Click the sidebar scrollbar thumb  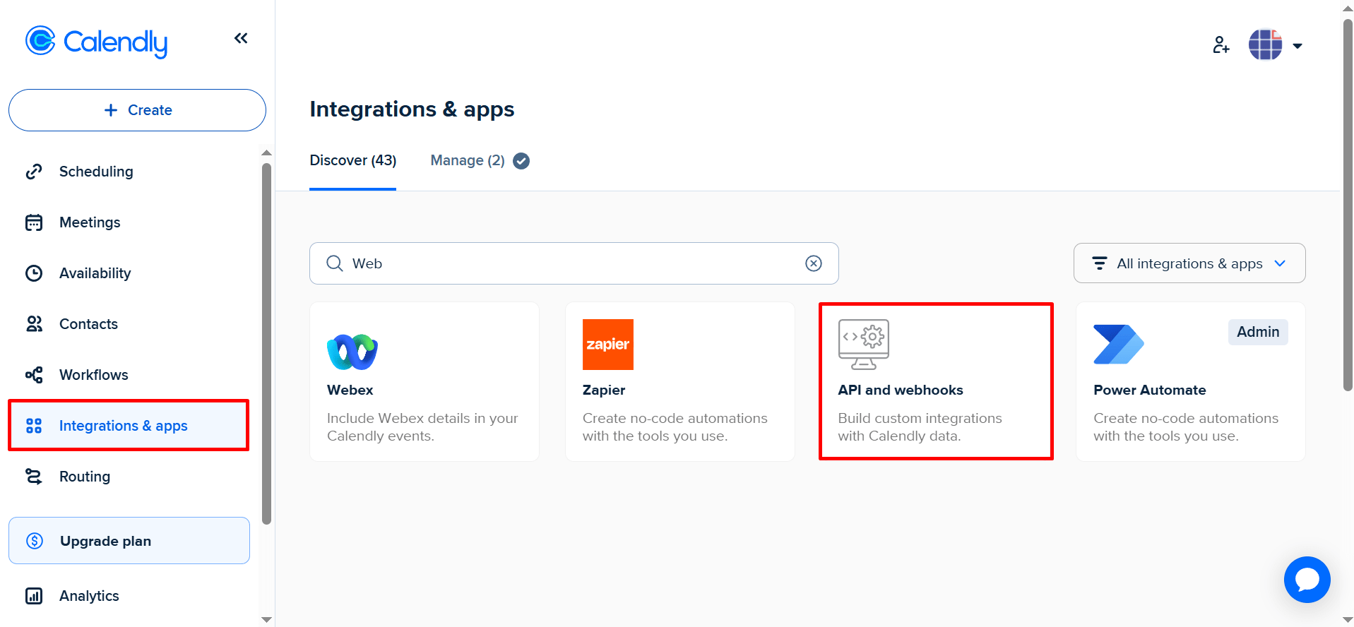pyautogui.click(x=266, y=344)
